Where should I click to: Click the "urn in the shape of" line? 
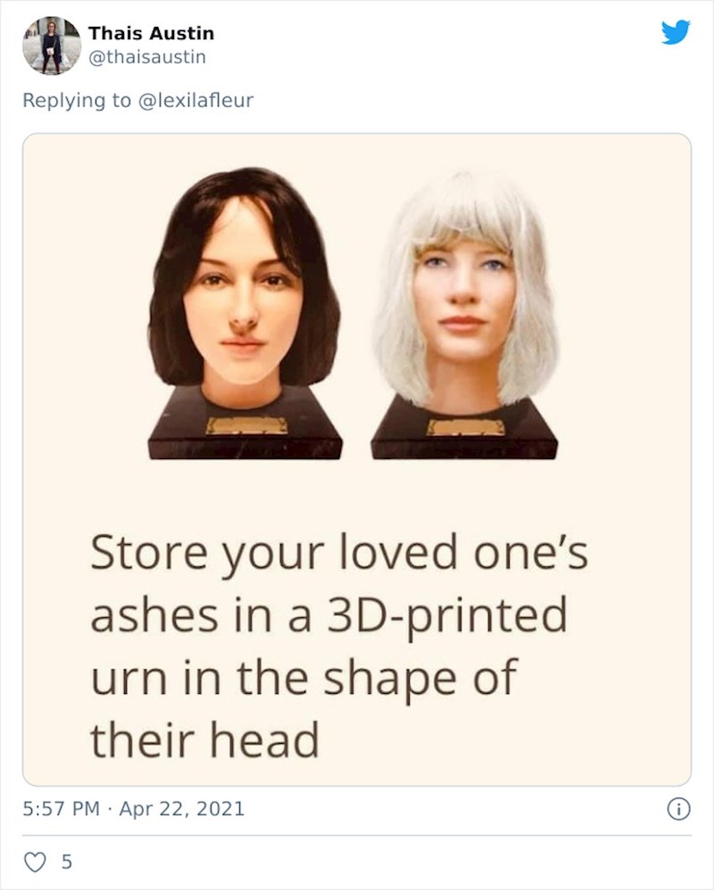pos(303,678)
